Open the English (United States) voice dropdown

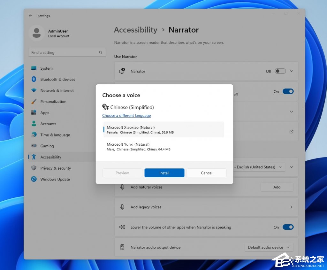pyautogui.click(x=259, y=167)
